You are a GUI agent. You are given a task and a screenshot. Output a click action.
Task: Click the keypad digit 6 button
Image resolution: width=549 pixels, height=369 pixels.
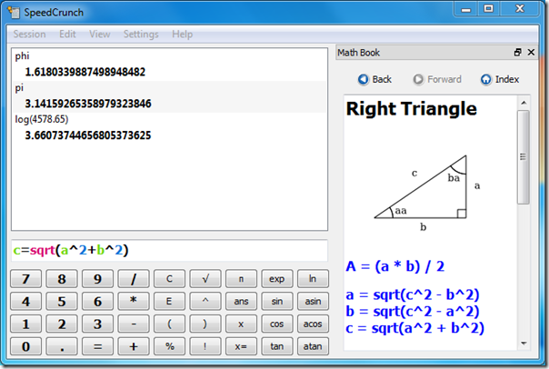tap(97, 301)
